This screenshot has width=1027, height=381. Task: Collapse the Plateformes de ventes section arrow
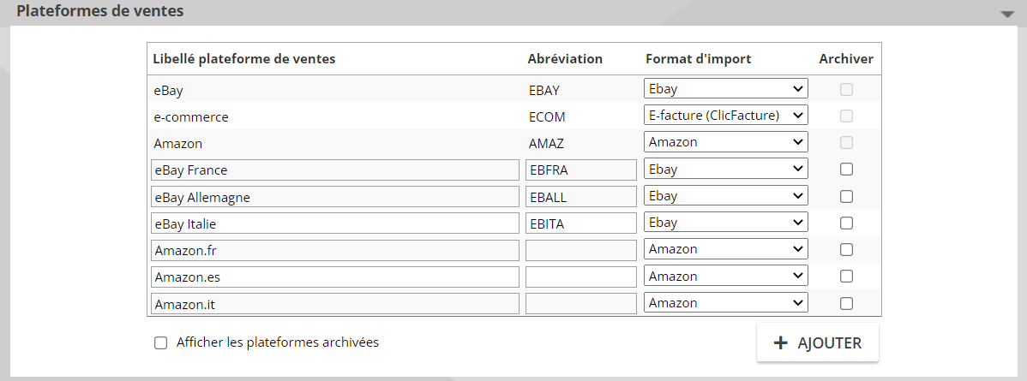click(x=1006, y=14)
